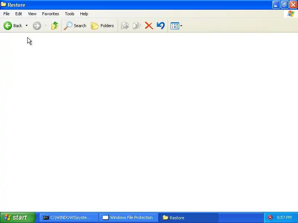Image resolution: width=298 pixels, height=223 pixels.
Task: Click the Windows flag logo in menu bar
Action: (291, 14)
